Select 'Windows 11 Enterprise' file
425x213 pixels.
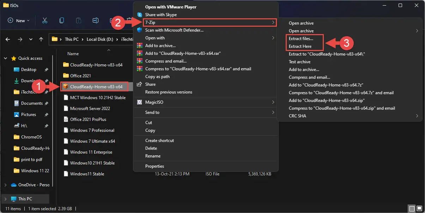pos(91,152)
